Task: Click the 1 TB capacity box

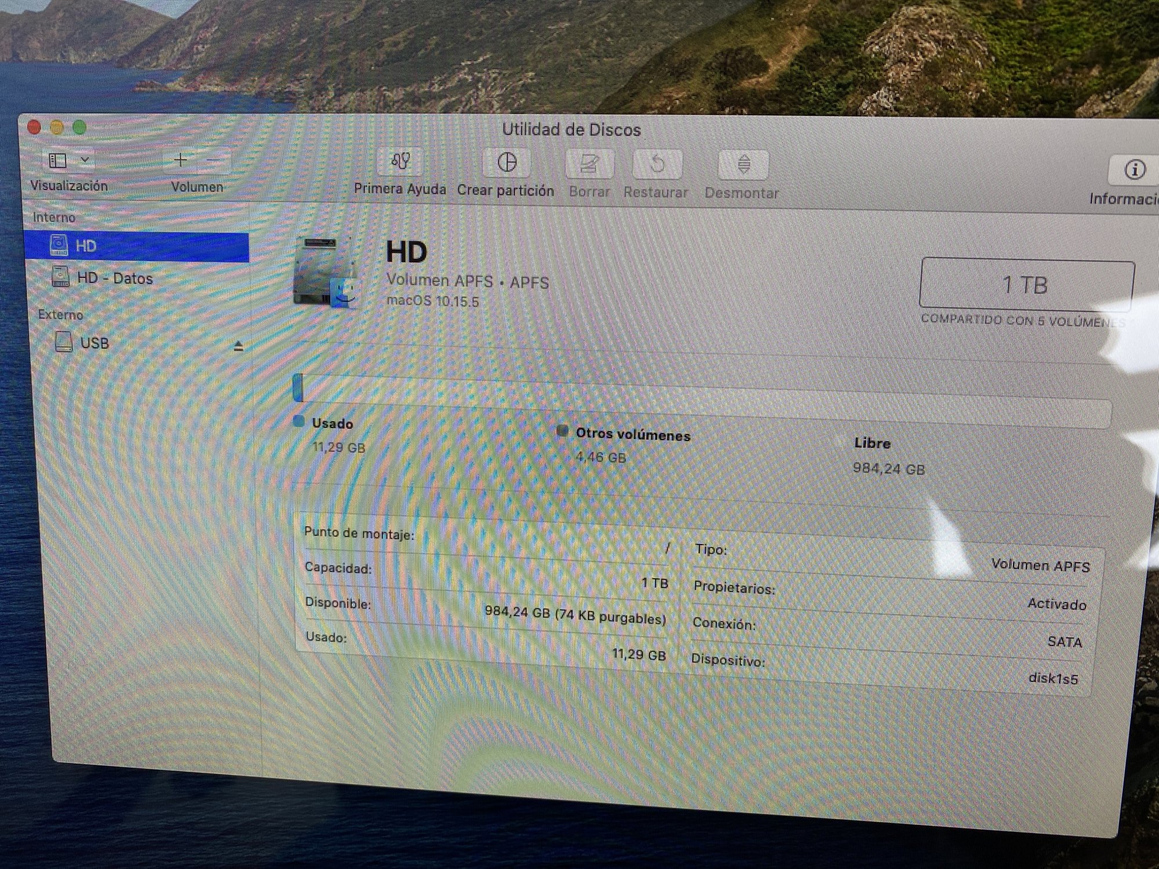Action: pyautogui.click(x=1026, y=284)
